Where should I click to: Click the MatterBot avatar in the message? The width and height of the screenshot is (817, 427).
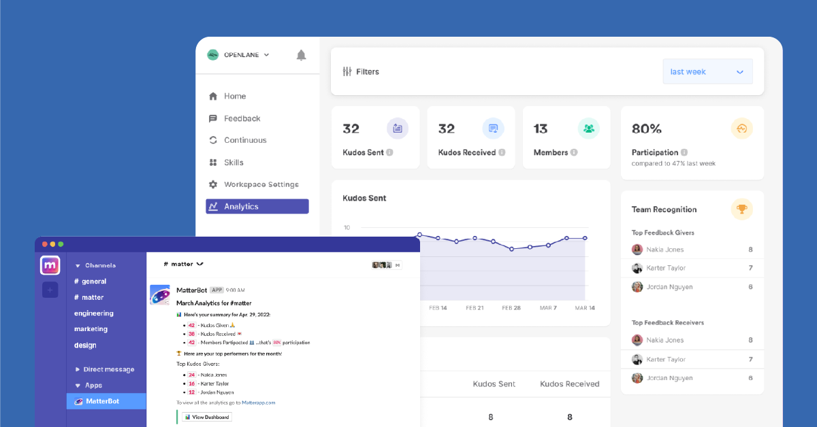160,295
